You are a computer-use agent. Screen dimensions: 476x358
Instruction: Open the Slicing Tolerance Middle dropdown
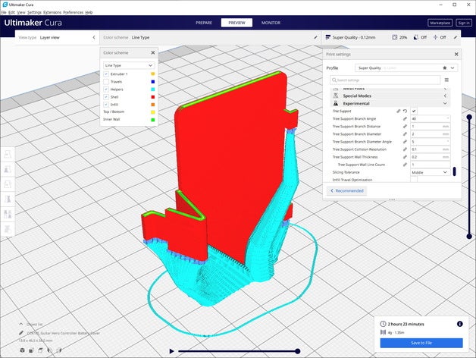(x=429, y=172)
